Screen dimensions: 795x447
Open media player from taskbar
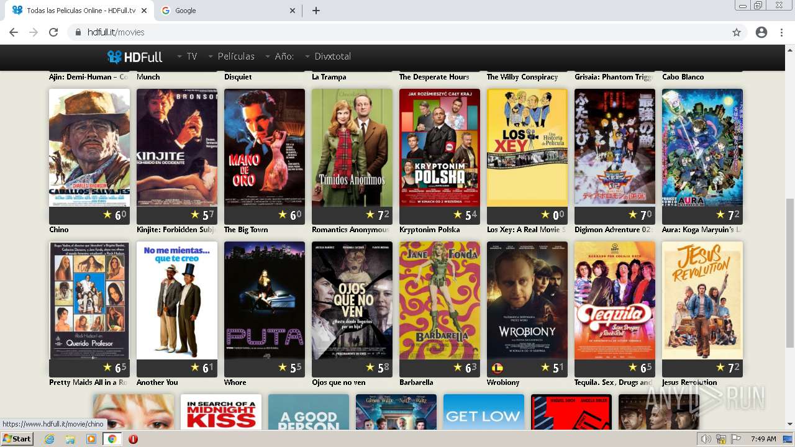[91, 439]
